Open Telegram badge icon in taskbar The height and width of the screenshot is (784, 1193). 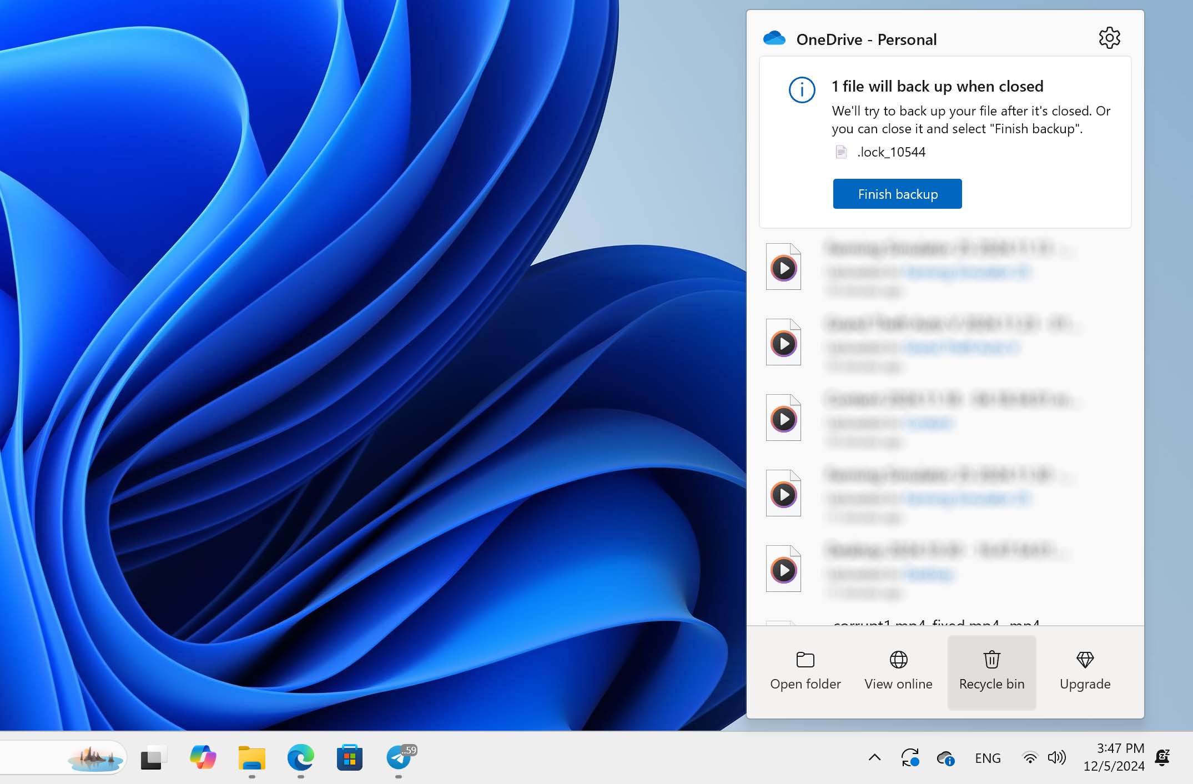pyautogui.click(x=400, y=758)
